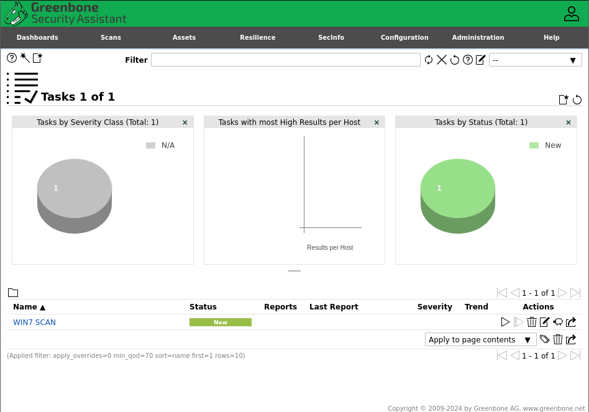
Task: Open the Configuration menu
Action: tap(404, 37)
